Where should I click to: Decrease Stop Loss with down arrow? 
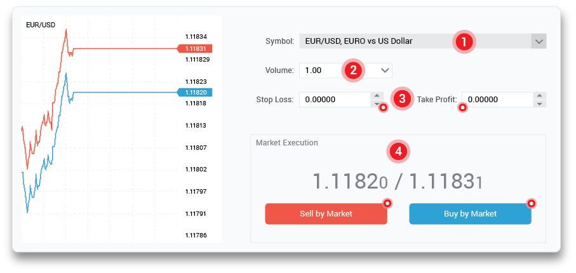click(x=377, y=103)
